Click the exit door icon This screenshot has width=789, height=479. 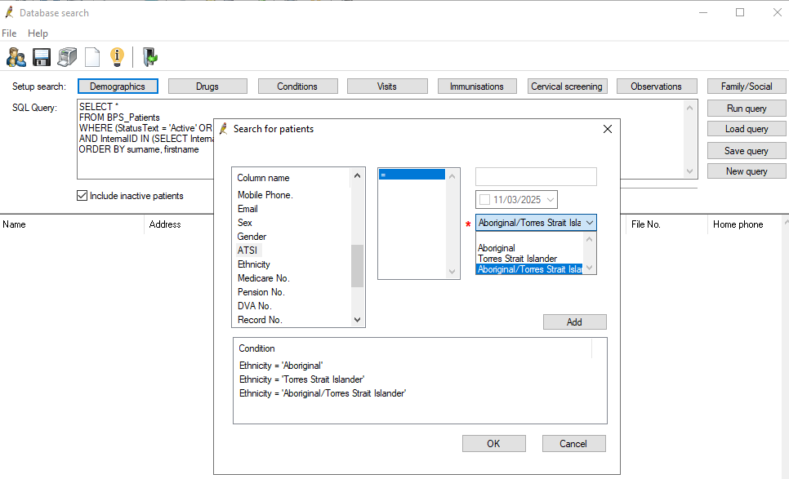(149, 57)
